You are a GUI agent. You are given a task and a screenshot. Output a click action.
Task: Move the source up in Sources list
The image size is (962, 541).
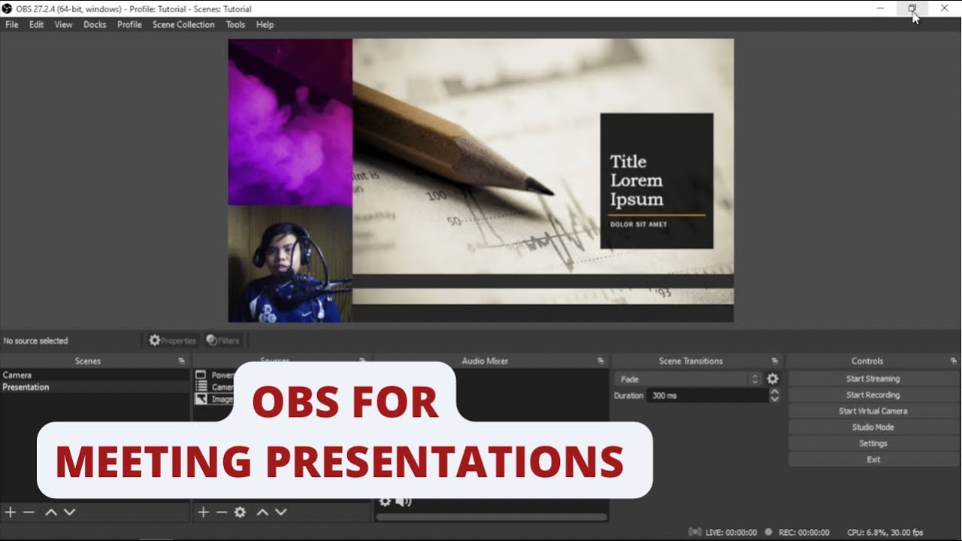tap(262, 512)
